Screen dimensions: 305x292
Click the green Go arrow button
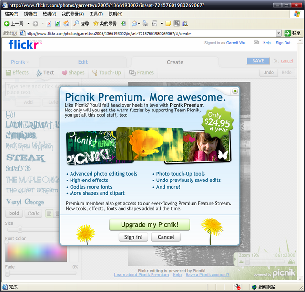click(x=287, y=33)
